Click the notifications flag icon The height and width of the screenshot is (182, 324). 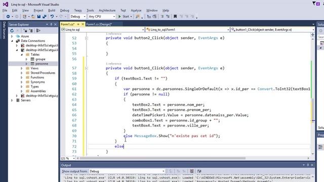pos(314,4)
